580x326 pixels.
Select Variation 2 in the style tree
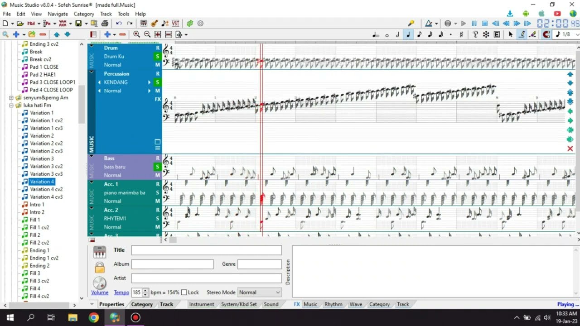click(x=42, y=136)
